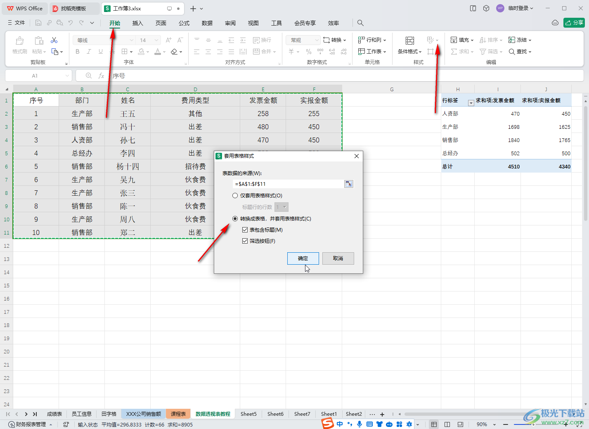Select row 15 header
This screenshot has height=429, width=589.
coord(7,285)
